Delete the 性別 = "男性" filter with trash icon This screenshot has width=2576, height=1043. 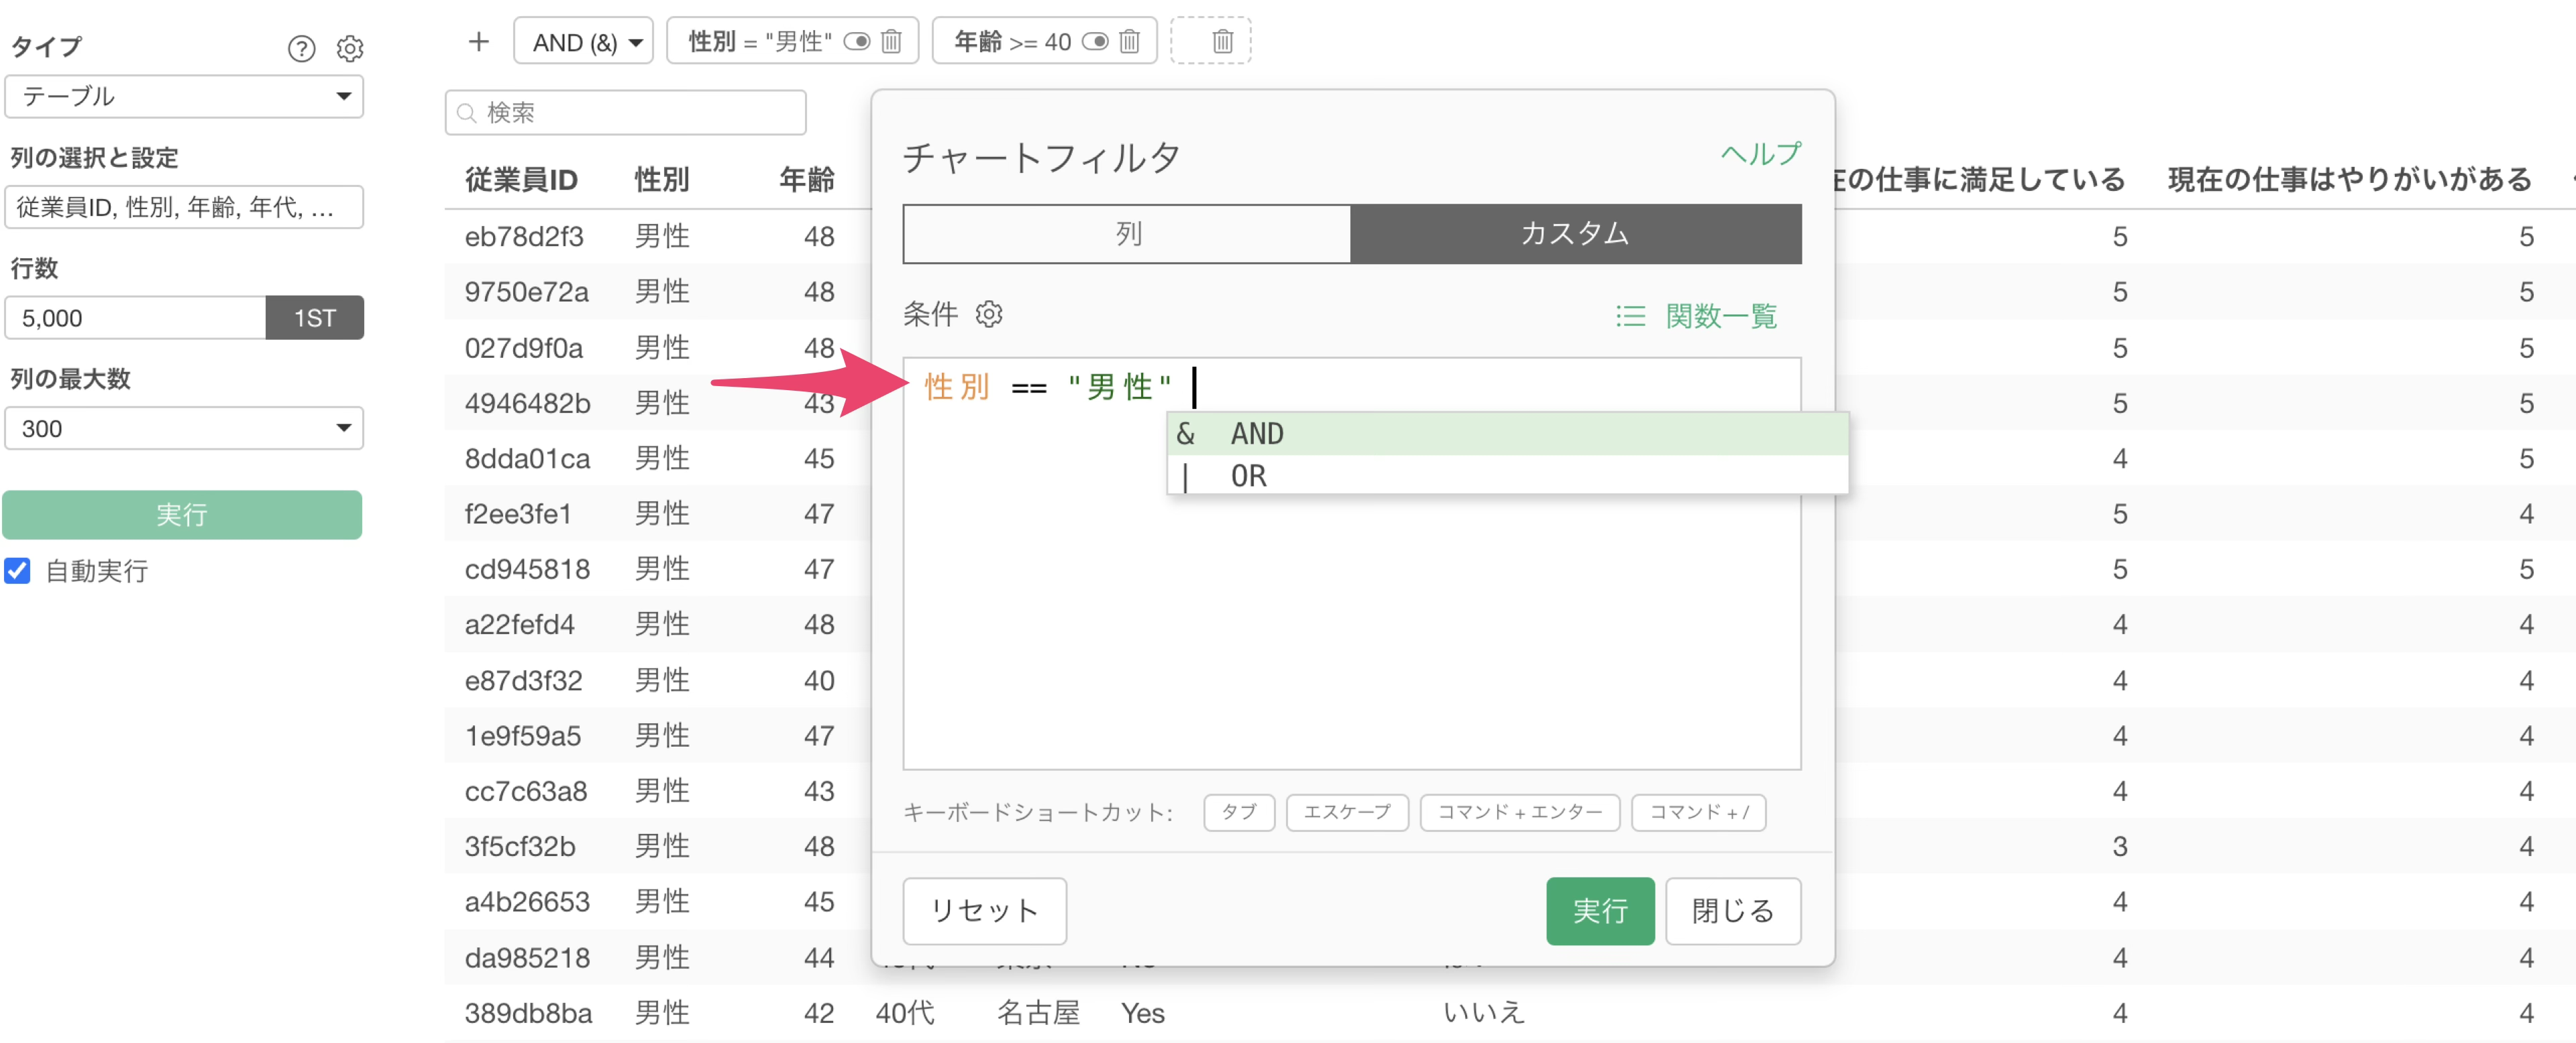(891, 41)
